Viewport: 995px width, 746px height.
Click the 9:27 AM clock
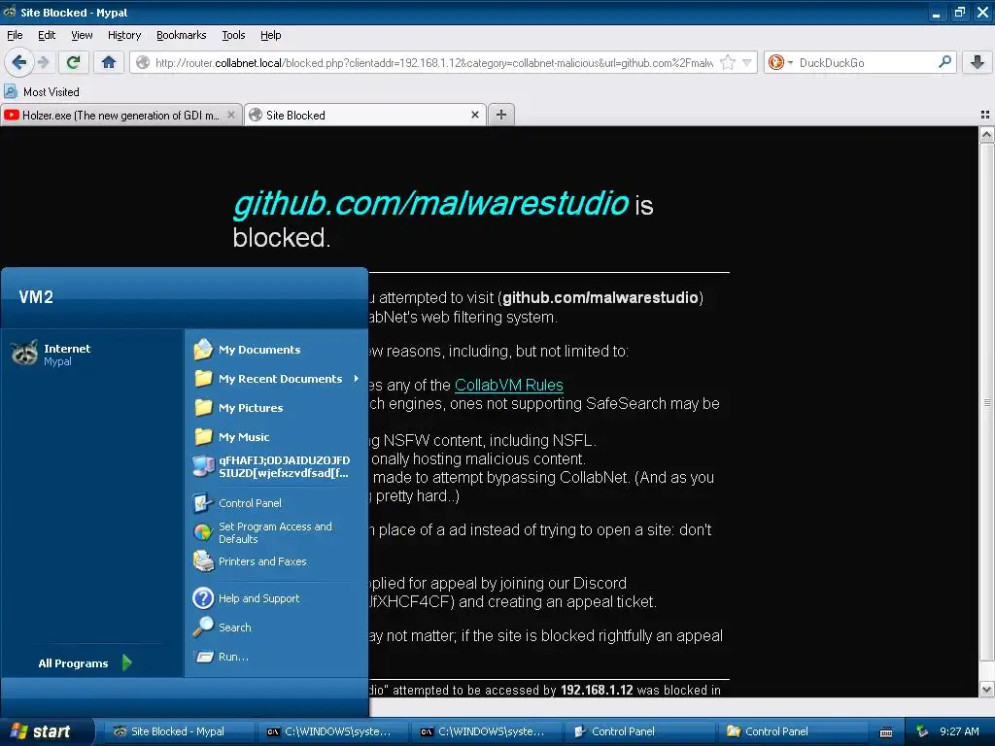tap(959, 731)
